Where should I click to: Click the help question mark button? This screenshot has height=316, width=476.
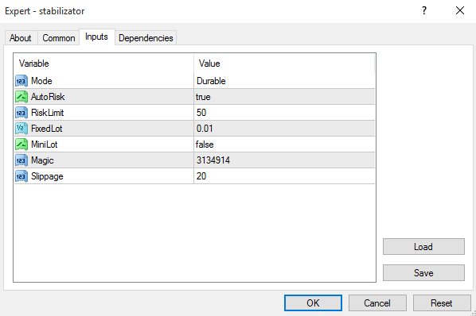(x=424, y=11)
